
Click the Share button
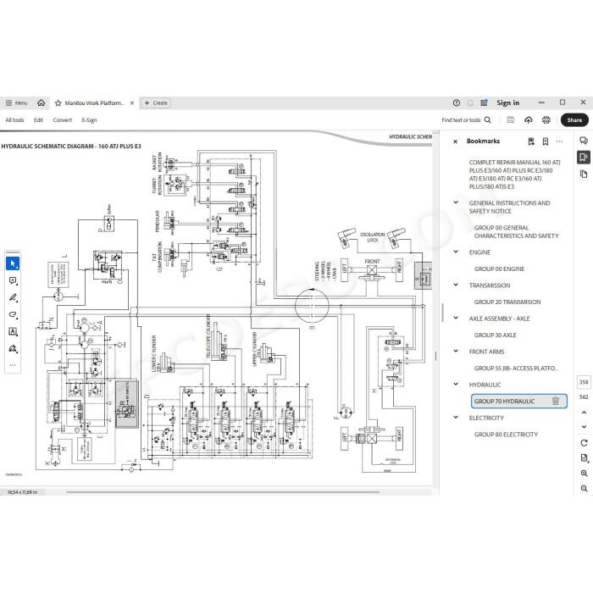point(574,120)
